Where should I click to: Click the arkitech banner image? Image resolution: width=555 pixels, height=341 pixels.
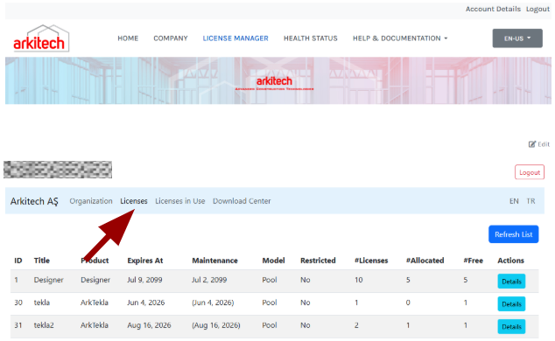pyautogui.click(x=277, y=80)
